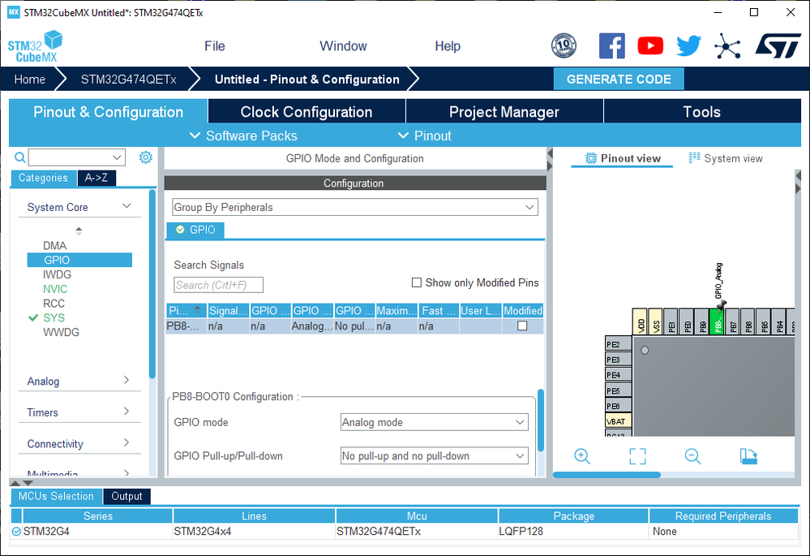Click the STM32CubeMX logo
The height and width of the screenshot is (556, 810).
tap(35, 46)
